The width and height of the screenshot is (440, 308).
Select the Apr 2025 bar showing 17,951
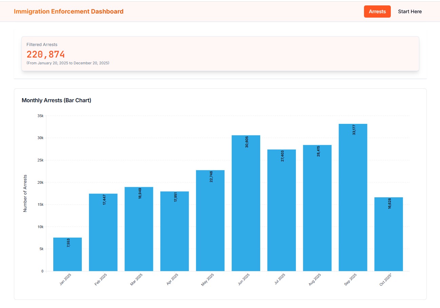point(174,231)
